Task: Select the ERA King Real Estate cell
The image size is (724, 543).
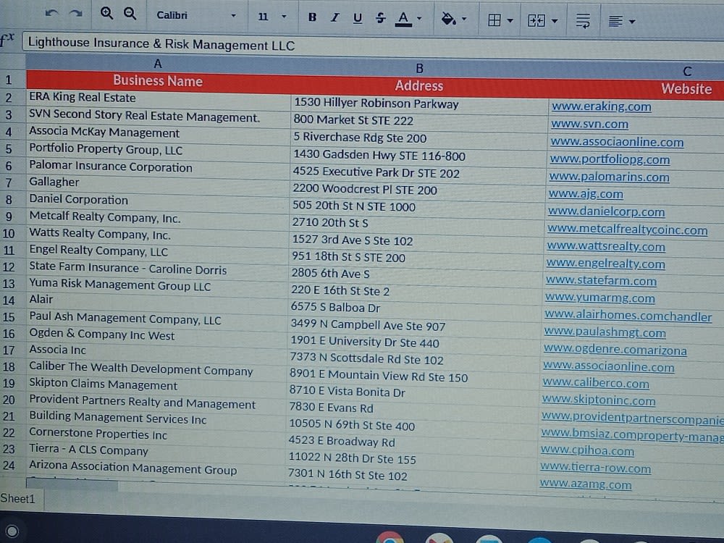Action: pos(158,98)
